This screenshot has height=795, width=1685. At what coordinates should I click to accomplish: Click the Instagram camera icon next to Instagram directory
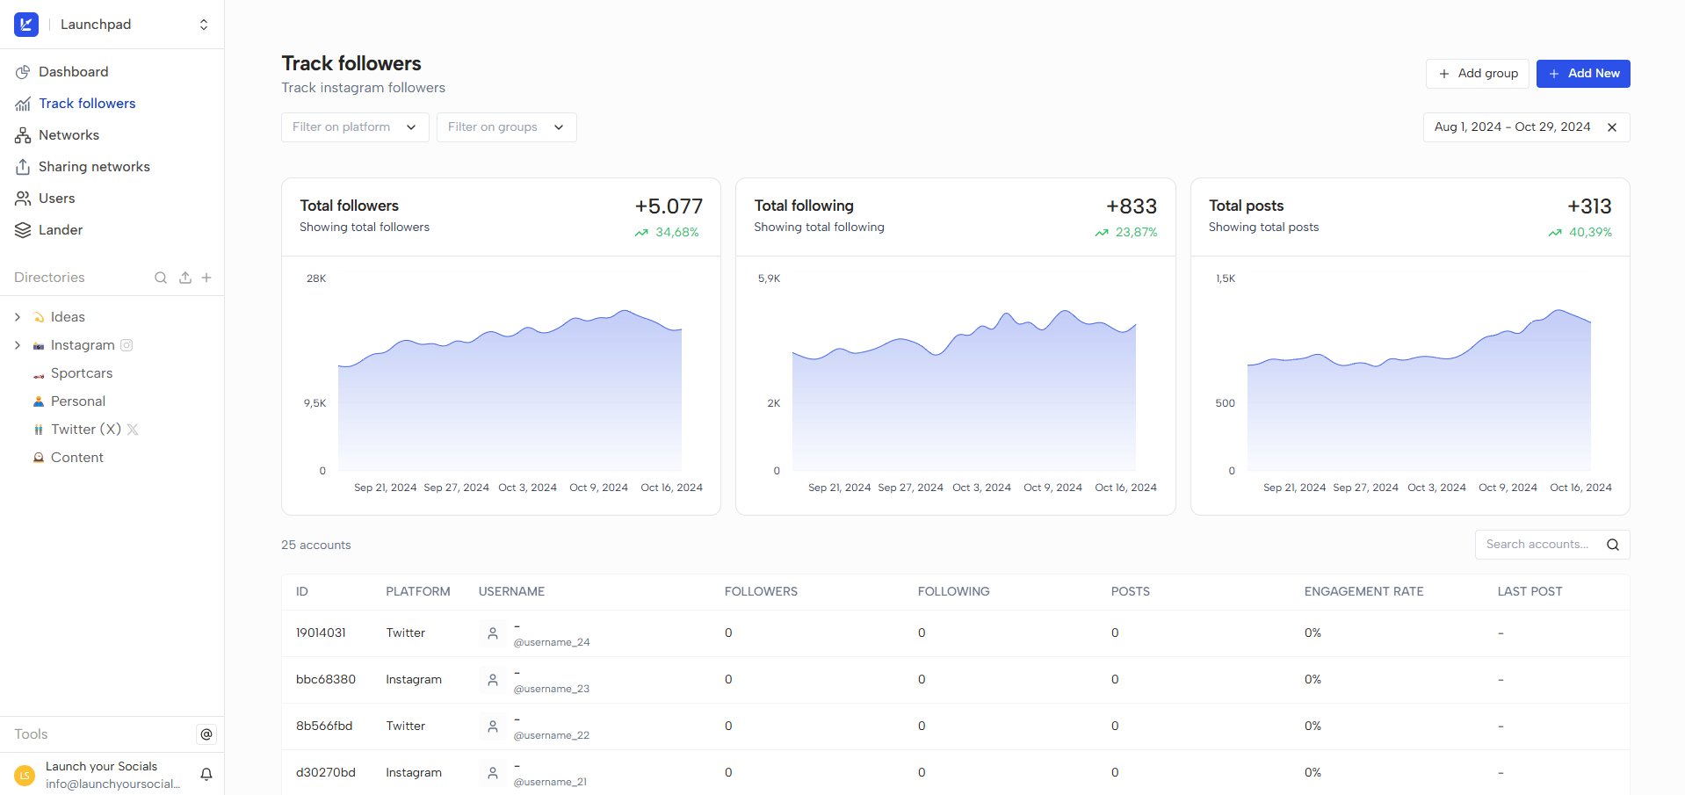pos(127,345)
